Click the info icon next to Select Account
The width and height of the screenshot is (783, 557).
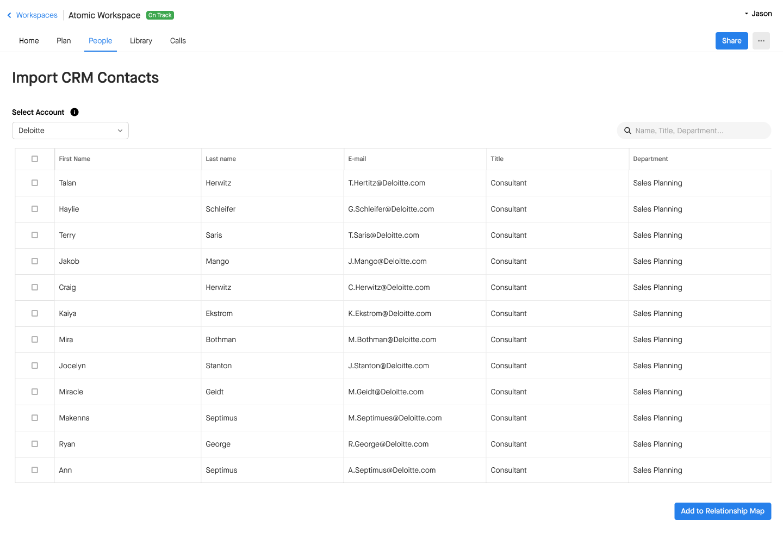point(74,112)
